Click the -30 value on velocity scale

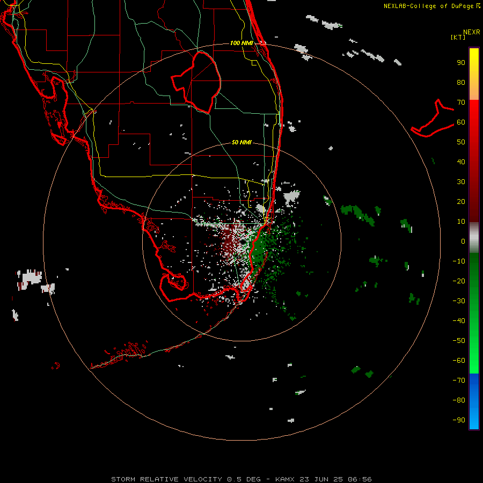click(x=459, y=301)
